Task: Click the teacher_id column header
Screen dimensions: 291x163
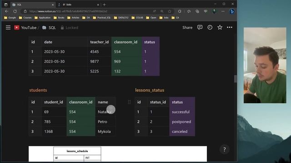Action: (99, 42)
